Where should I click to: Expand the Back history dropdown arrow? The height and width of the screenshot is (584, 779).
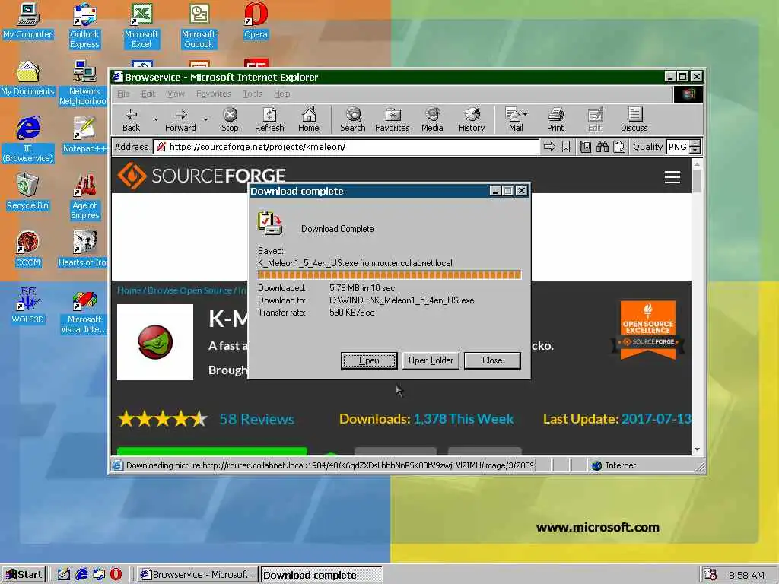156,119
